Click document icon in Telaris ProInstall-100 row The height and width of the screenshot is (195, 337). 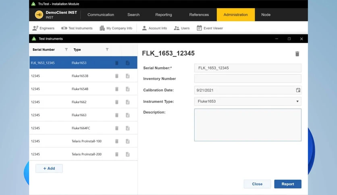coord(128,141)
